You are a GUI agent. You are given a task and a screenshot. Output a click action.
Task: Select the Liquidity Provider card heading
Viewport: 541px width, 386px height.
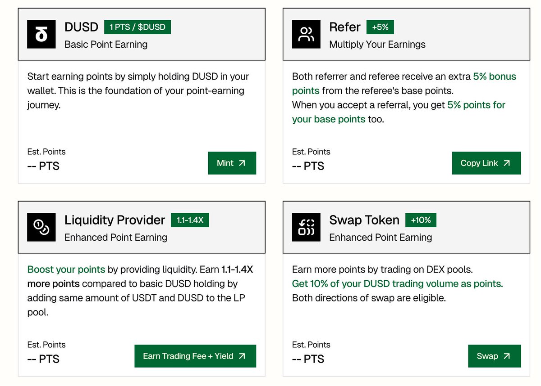pos(115,220)
